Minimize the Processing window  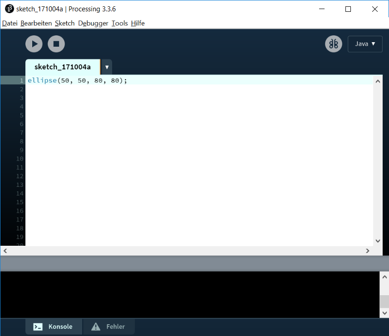point(322,9)
